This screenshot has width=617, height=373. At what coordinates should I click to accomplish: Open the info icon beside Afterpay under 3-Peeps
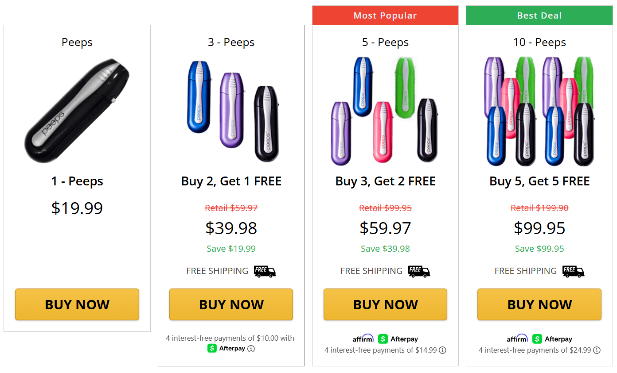(251, 349)
